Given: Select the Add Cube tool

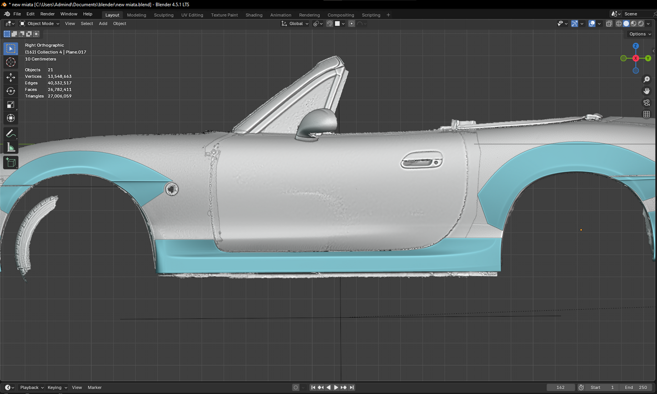Looking at the screenshot, I should [x=10, y=162].
